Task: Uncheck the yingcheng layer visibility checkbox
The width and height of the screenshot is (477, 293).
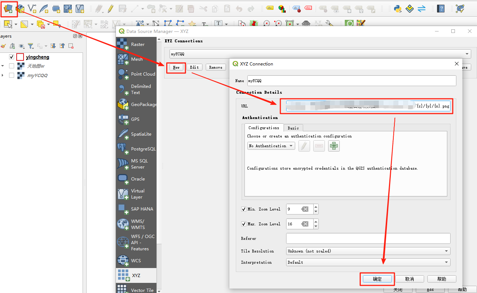Action: [12, 57]
